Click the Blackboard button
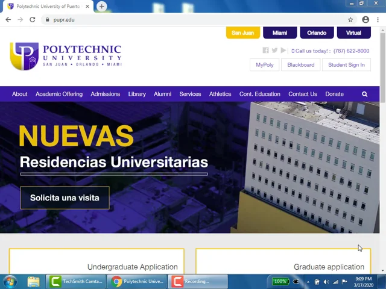Screen dimensions: 386x289 click(301, 65)
